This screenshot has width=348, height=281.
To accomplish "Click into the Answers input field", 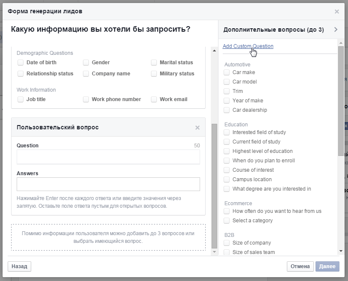I will (x=108, y=184).
